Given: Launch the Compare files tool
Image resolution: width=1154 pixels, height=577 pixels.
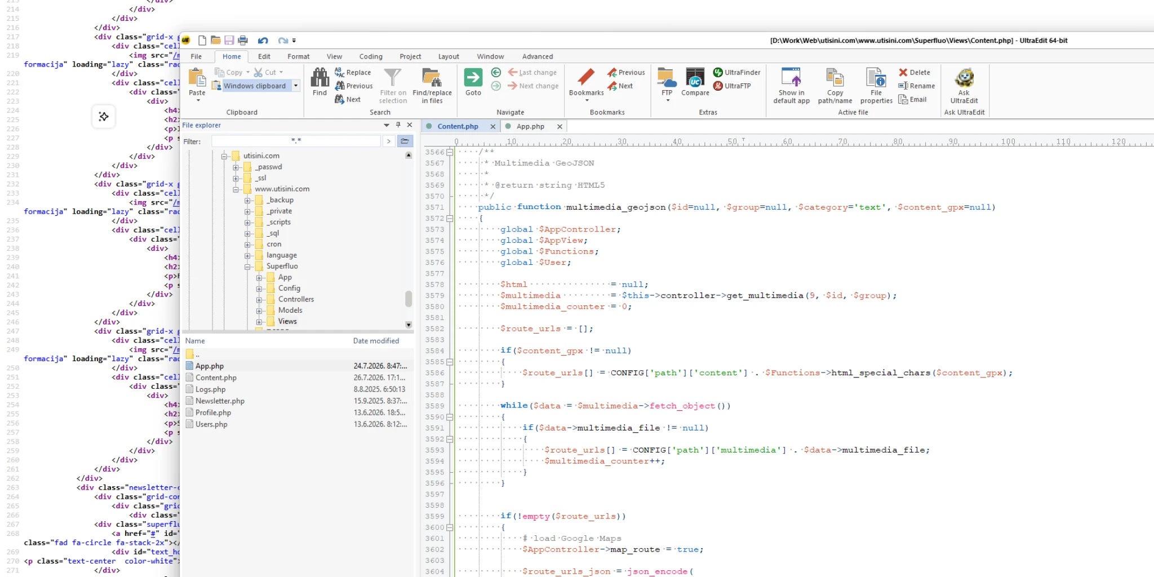Looking at the screenshot, I should [695, 78].
